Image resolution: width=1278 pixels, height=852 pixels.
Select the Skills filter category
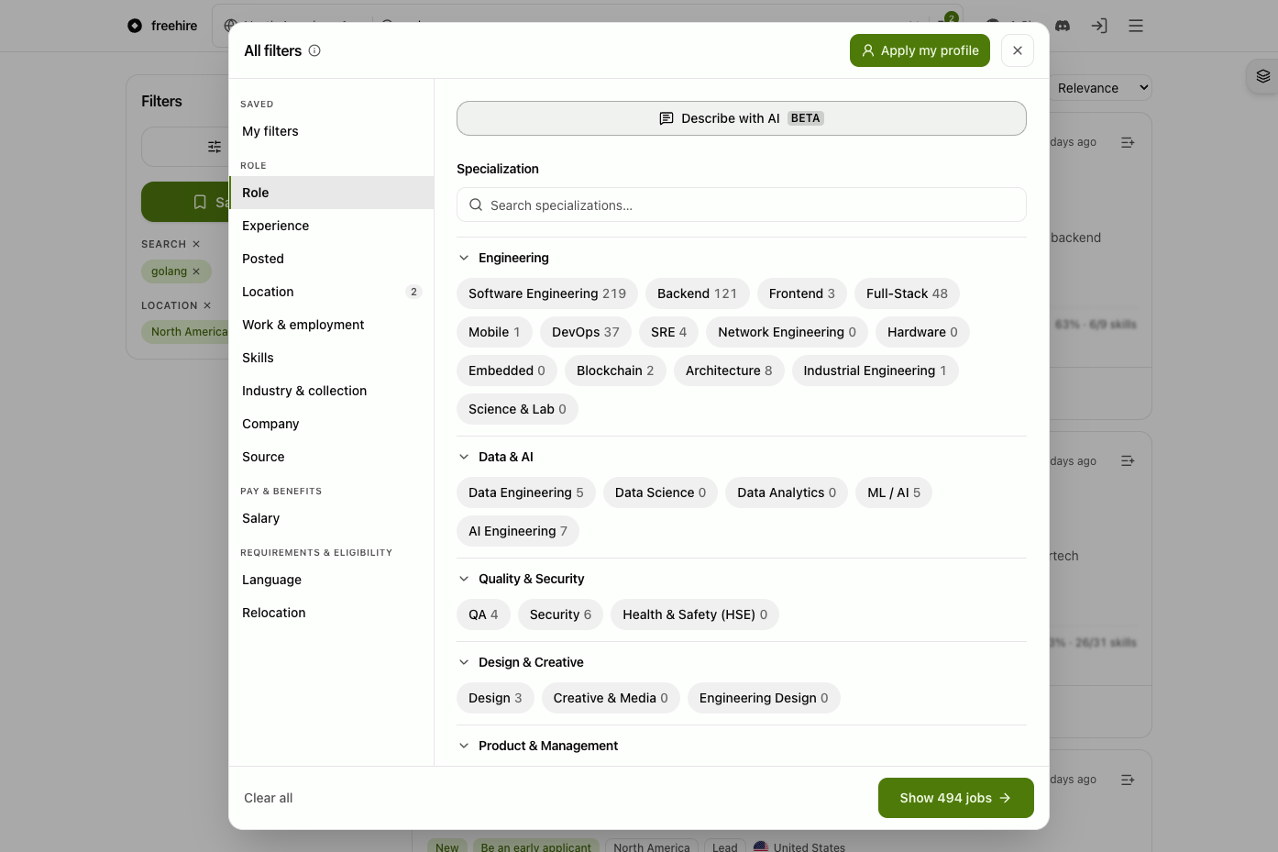(331, 358)
